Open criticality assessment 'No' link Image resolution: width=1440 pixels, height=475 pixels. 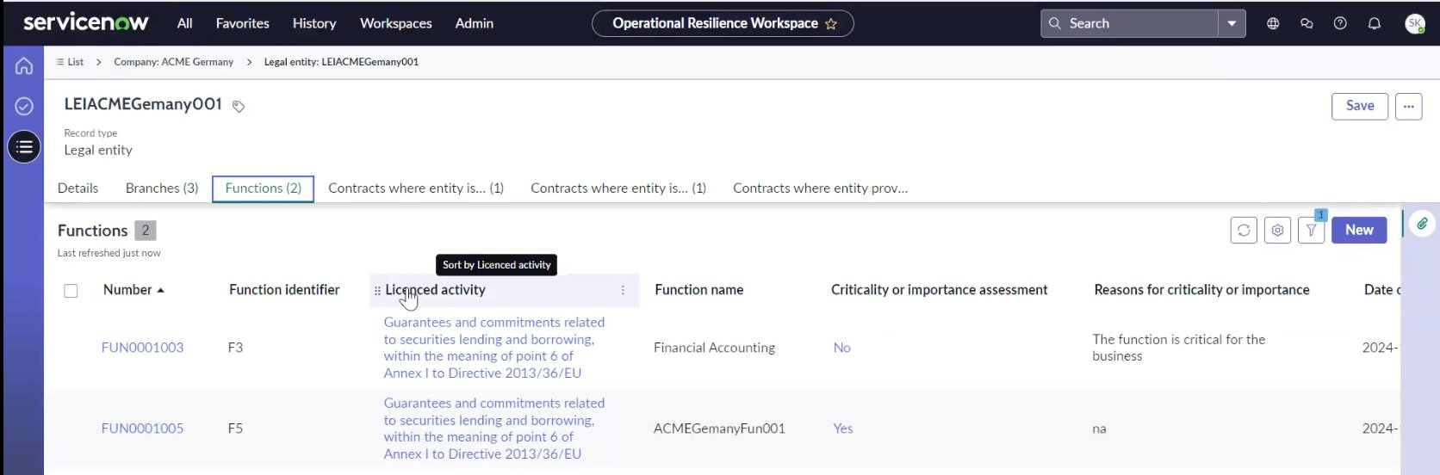pos(841,348)
